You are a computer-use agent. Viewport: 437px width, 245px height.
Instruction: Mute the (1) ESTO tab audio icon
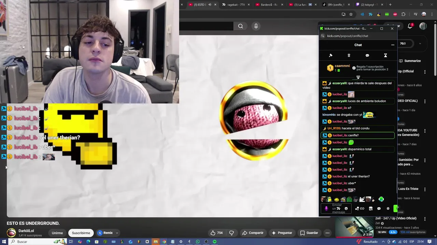[210, 5]
